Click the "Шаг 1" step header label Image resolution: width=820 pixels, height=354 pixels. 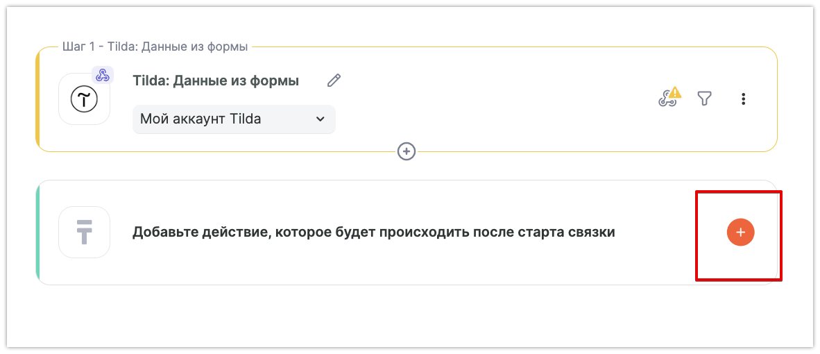click(155, 47)
